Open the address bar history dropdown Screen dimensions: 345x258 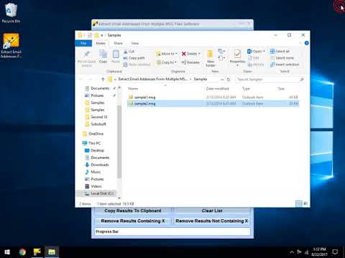coord(222,80)
